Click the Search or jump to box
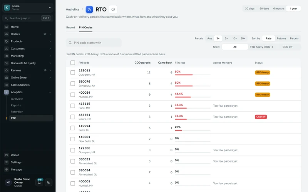This screenshot has height=192, width=308. (28, 18)
